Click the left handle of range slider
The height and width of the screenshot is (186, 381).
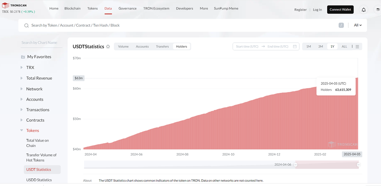pos(296,165)
